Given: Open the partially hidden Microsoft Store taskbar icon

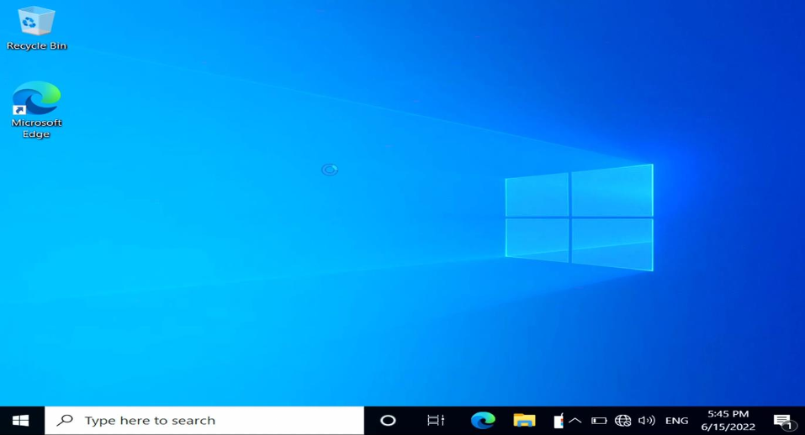Looking at the screenshot, I should coord(558,421).
